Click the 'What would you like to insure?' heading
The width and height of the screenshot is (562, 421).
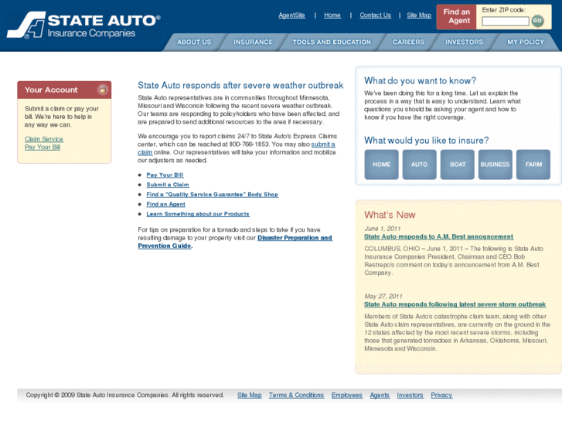(427, 141)
